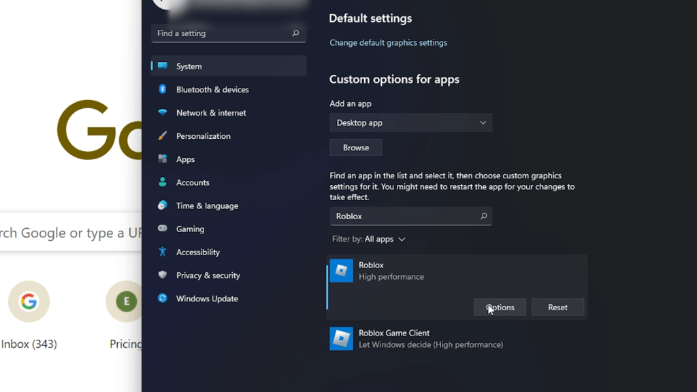Click the Time & language globe icon
Image resolution: width=697 pixels, height=392 pixels.
pyautogui.click(x=162, y=206)
